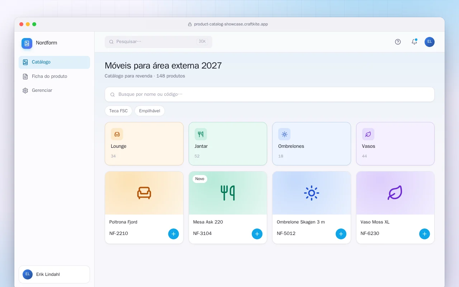
Task: Click the ⌘K shortcut badge
Action: 202,42
